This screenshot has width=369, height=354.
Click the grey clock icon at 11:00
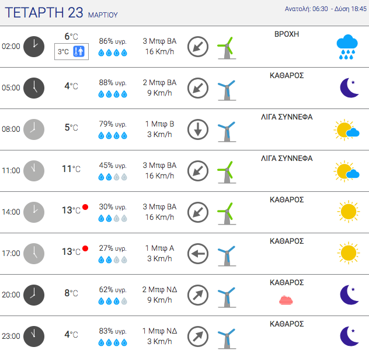[34, 171]
